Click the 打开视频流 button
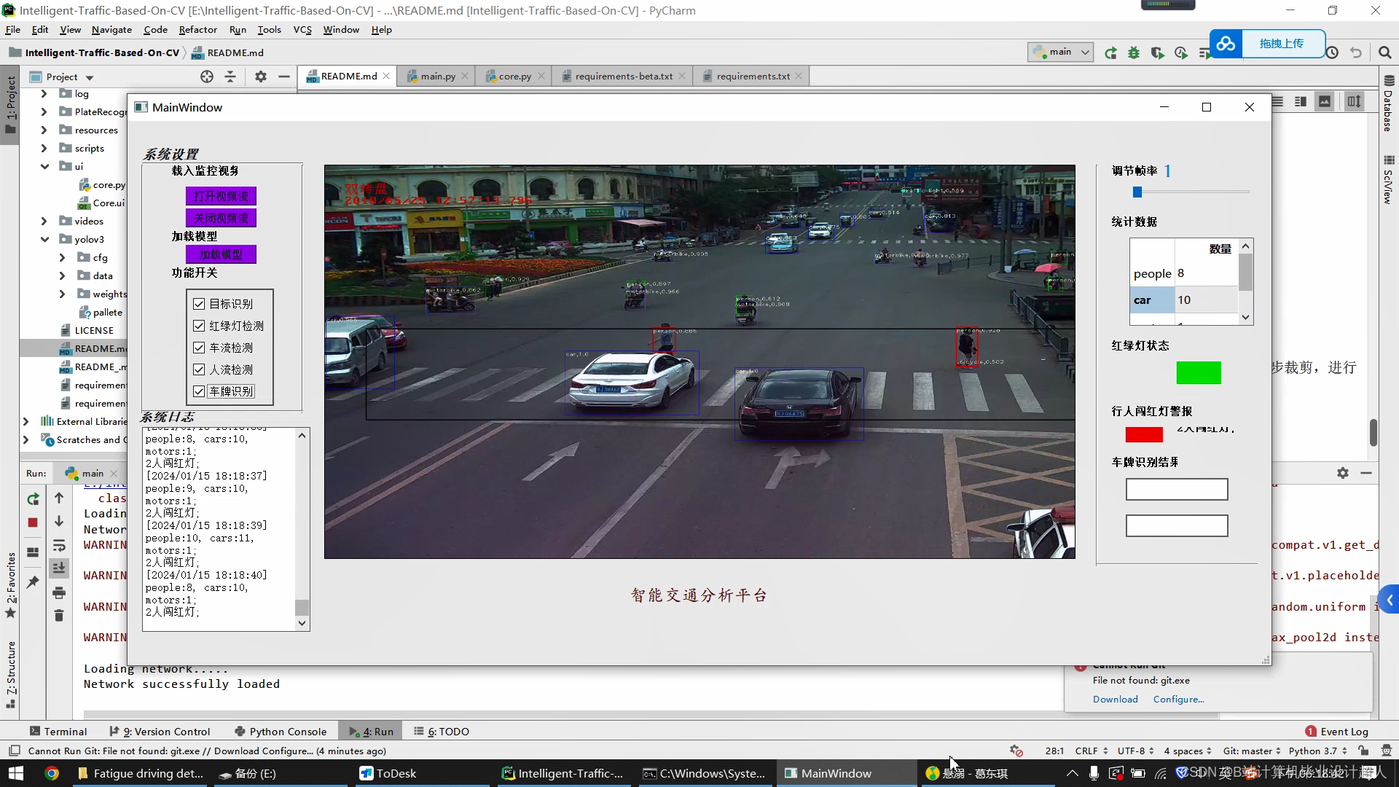 pos(221,196)
